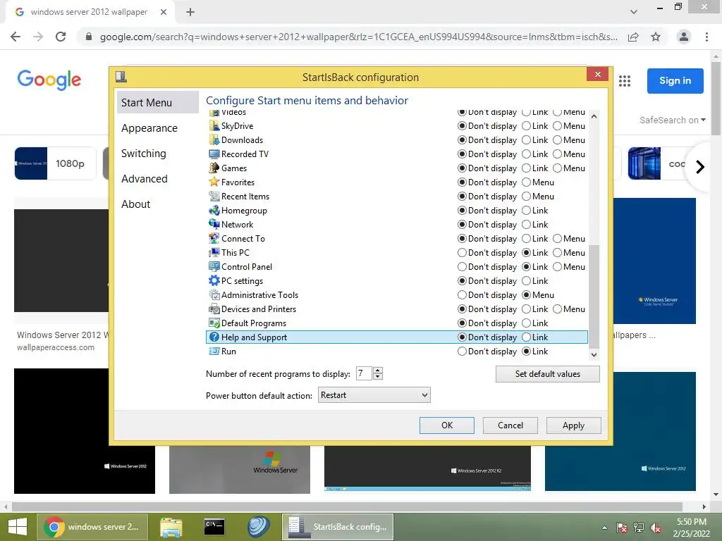Screen dimensions: 722x541
Task: Click the Google Sign in button
Action: coord(675,81)
